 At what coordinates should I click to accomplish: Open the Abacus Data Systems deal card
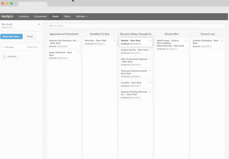64,43
